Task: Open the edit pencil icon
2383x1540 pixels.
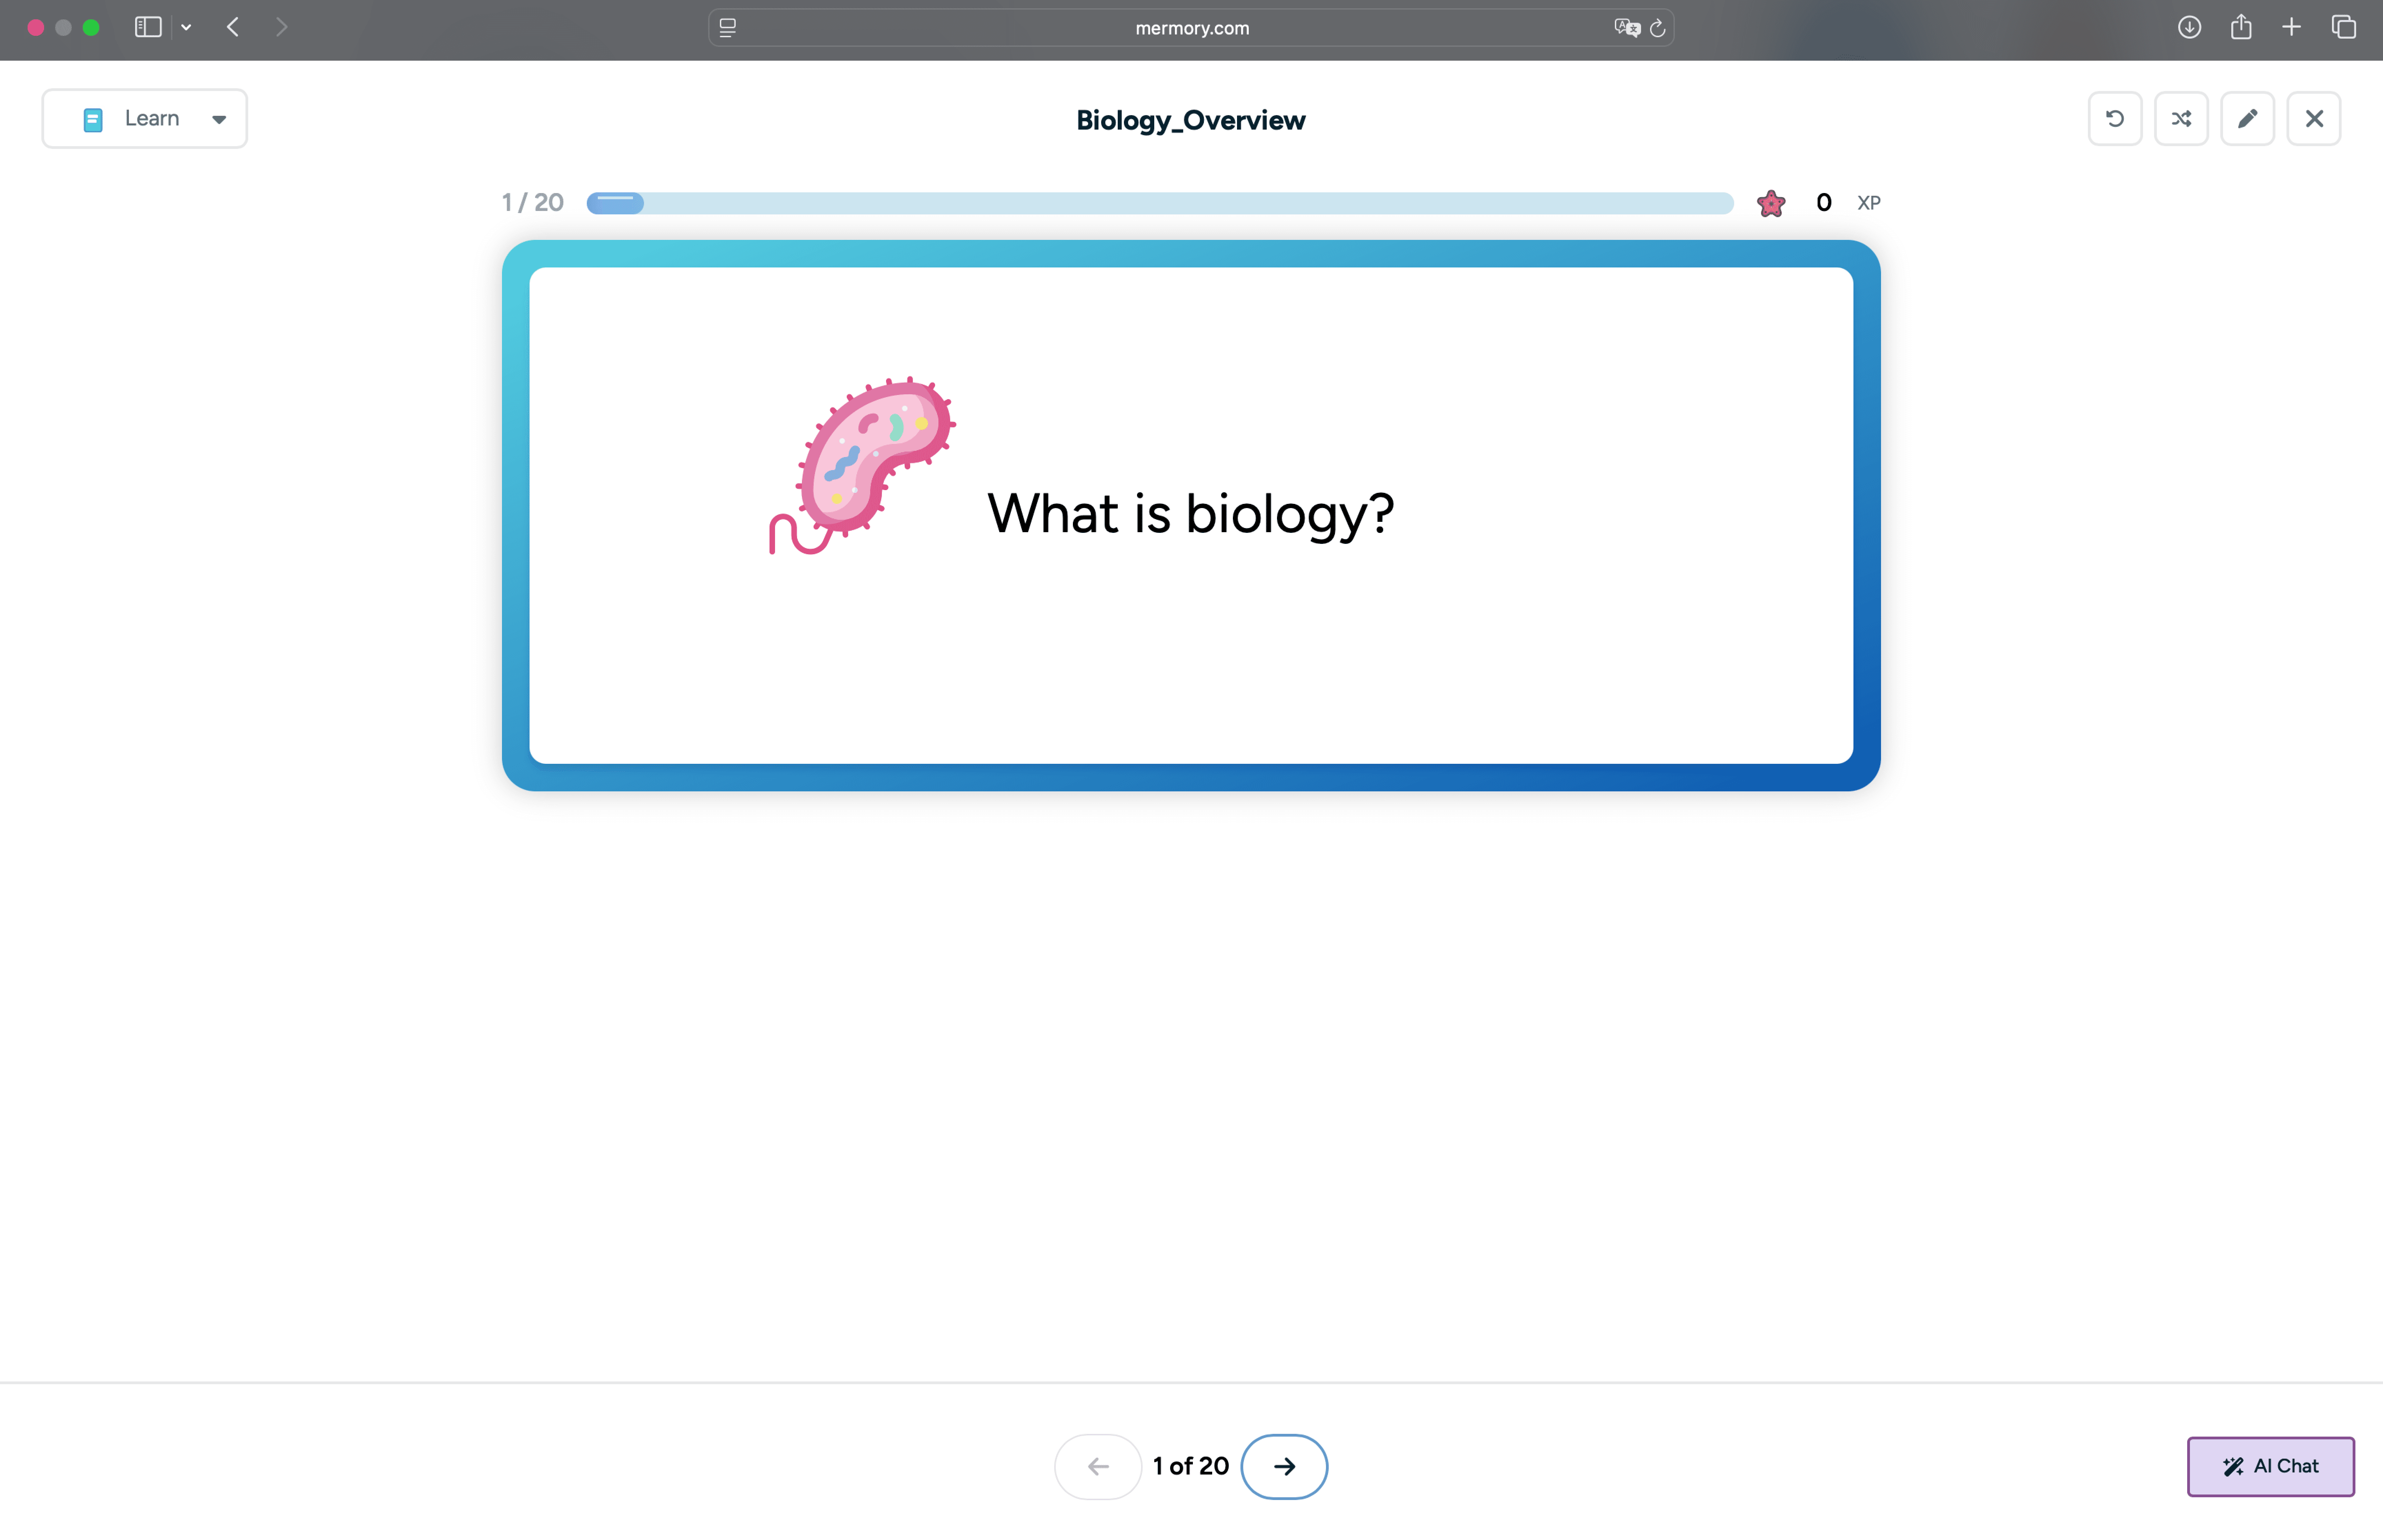Action: coord(2247,119)
